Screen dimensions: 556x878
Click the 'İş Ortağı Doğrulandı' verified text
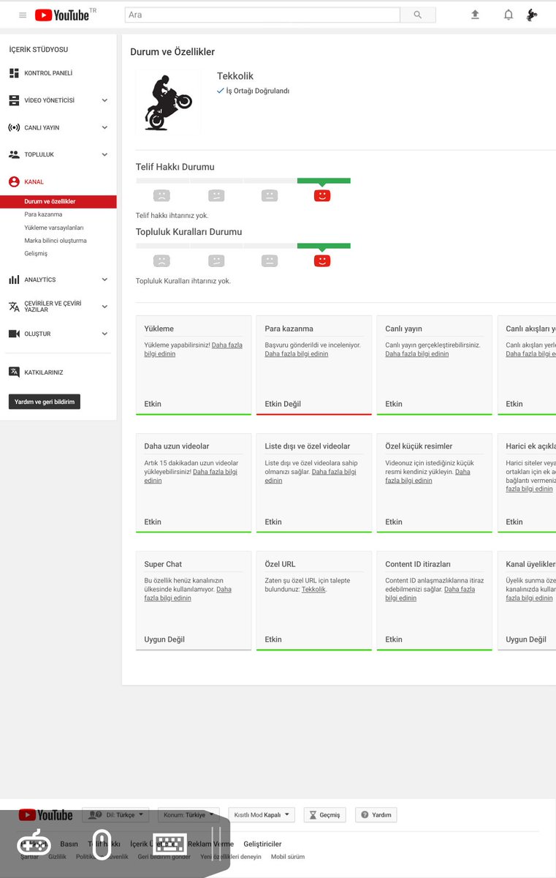(x=258, y=91)
